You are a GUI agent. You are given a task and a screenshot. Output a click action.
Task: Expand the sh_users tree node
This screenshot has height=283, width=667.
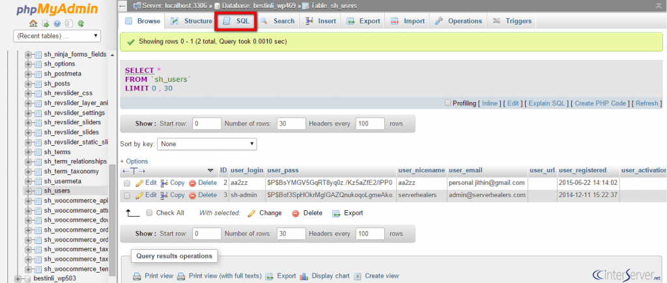[29, 191]
